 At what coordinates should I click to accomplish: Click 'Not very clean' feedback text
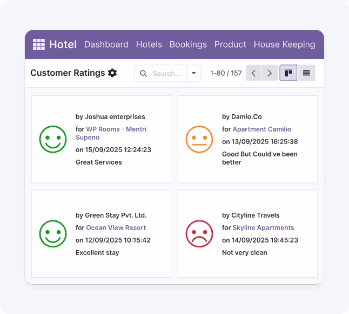point(245,253)
